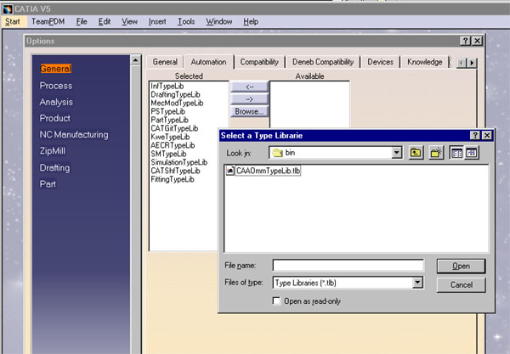The width and height of the screenshot is (510, 354).
Task: Click the Options dialog help button
Action: tap(466, 41)
